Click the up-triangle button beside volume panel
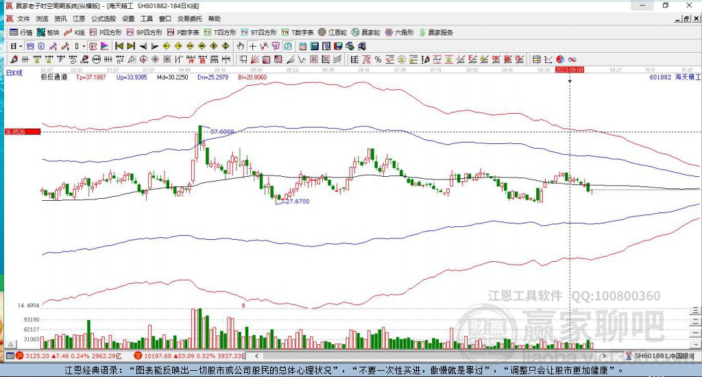The width and height of the screenshot is (702, 377). pos(12,344)
